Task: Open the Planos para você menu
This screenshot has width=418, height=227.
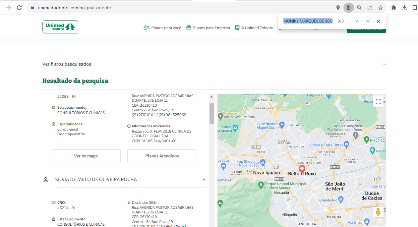Action: tap(162, 28)
